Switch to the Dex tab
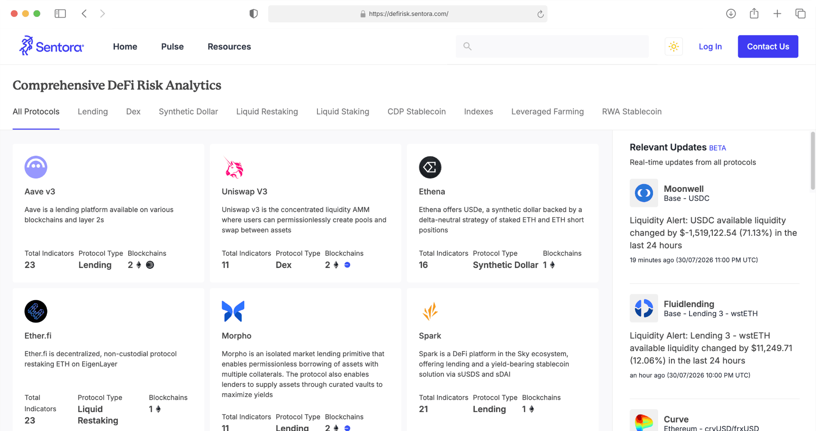Screen dimensions: 816x431 [x=133, y=112]
